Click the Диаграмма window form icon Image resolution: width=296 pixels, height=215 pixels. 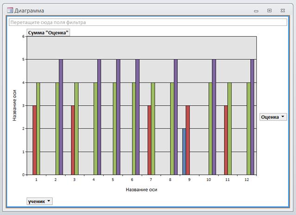(10, 10)
